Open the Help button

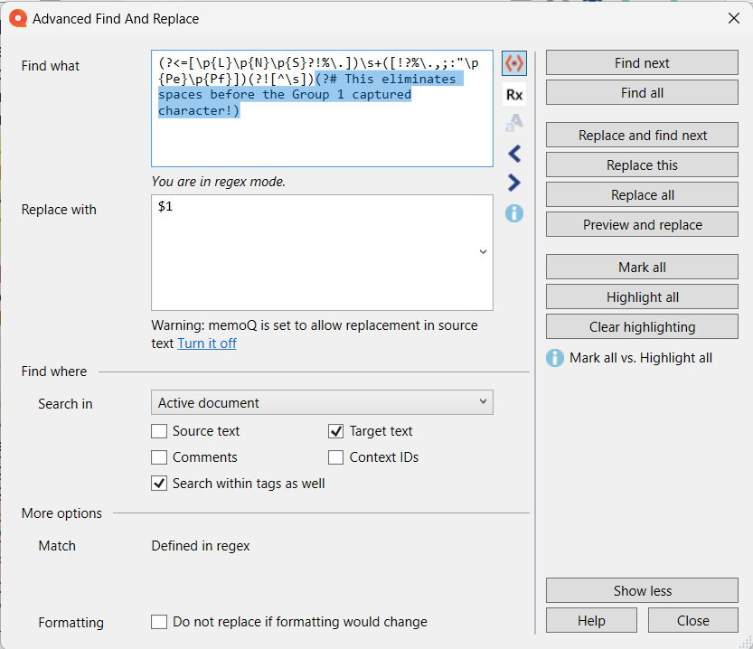591,620
